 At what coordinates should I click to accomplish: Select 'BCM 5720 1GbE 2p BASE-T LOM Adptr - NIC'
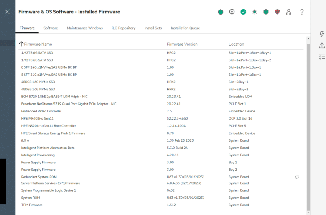click(x=54, y=97)
